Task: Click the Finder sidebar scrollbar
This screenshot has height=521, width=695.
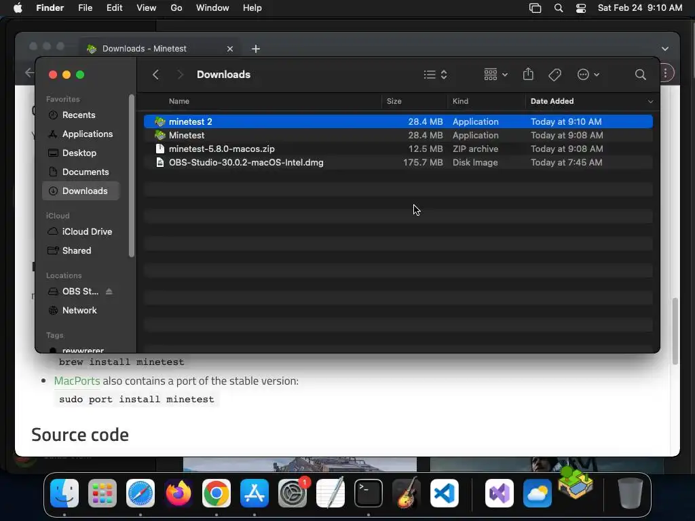Action: [131, 176]
